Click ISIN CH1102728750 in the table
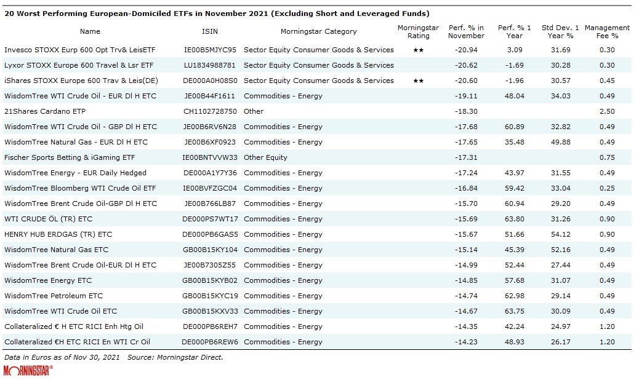This screenshot has height=380, width=634. [x=209, y=111]
